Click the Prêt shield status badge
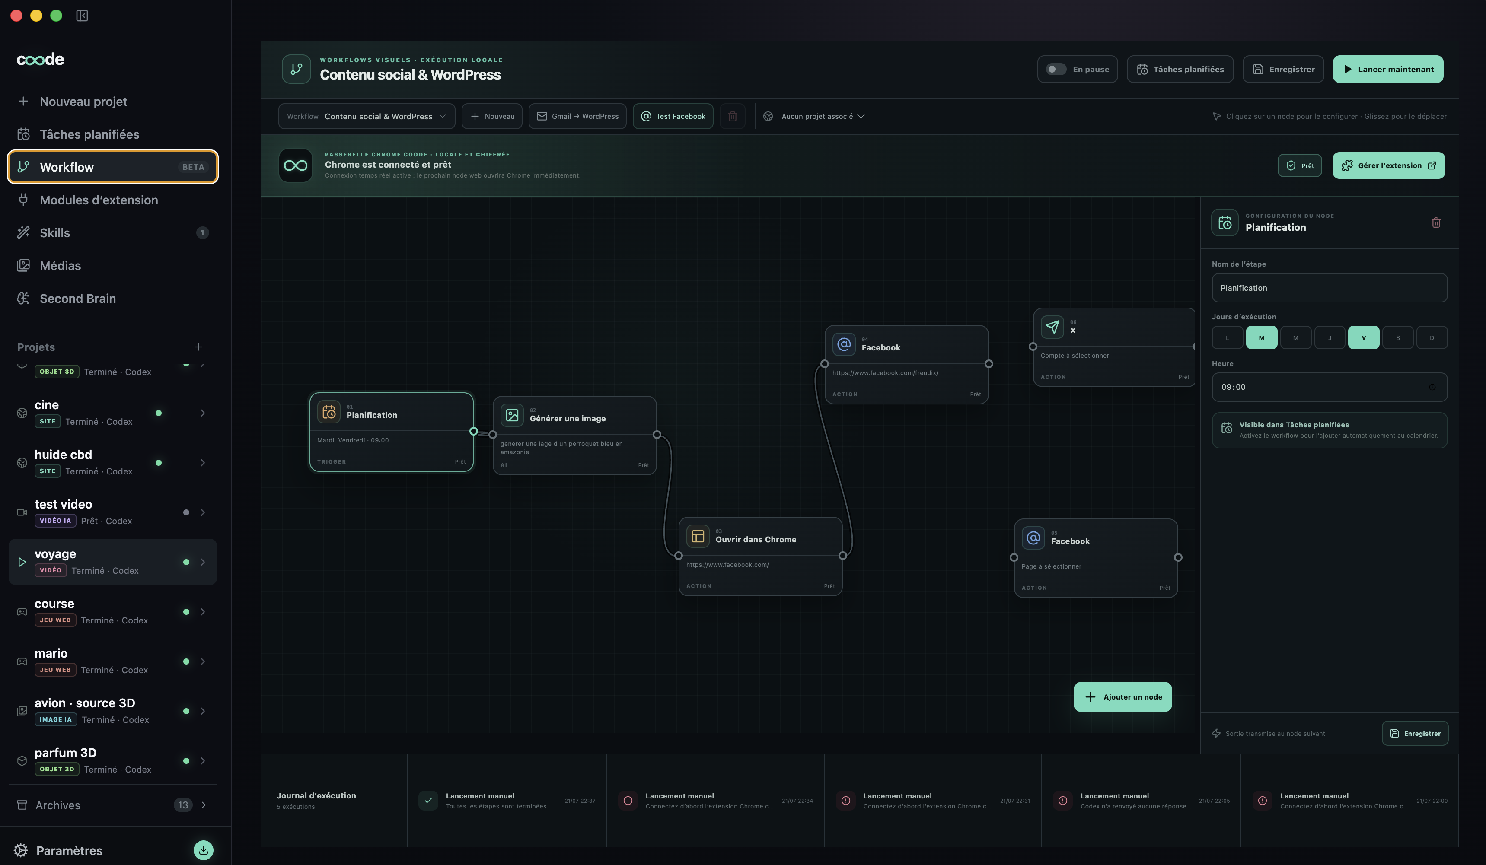 1300,165
